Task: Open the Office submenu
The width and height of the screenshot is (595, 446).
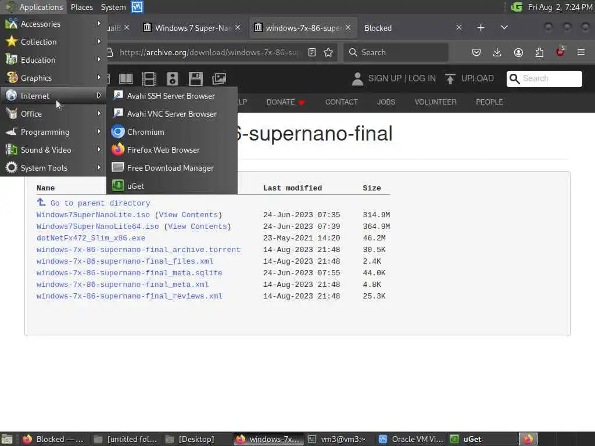Action: (x=53, y=114)
